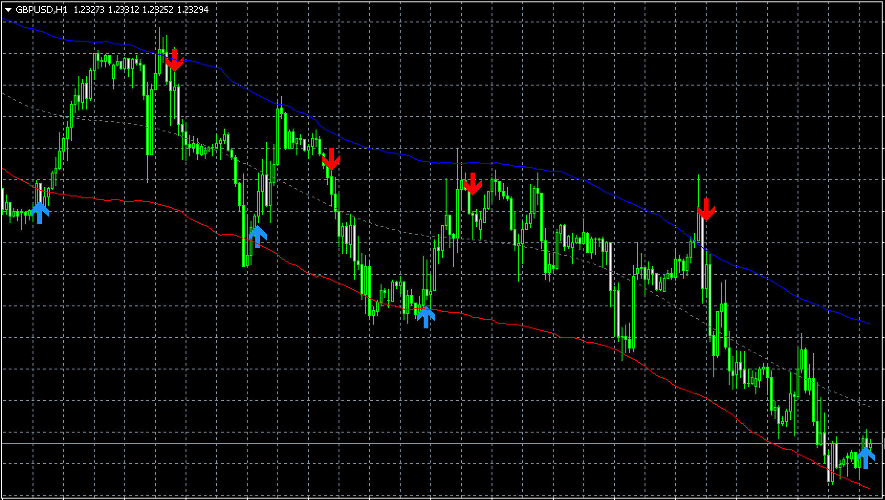The image size is (885, 500).
Task: Select the second red sell arrow from left
Action: tap(331, 159)
